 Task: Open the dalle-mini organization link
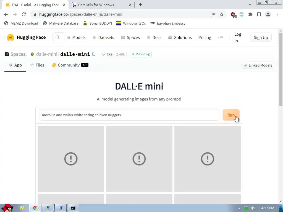click(x=46, y=54)
